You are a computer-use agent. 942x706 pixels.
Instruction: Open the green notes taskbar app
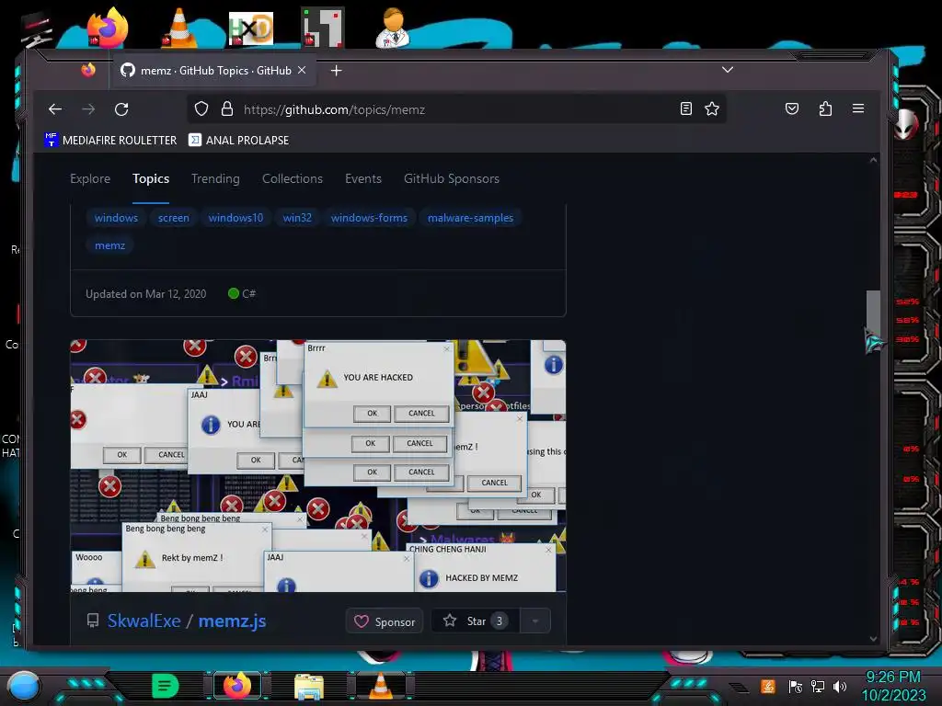point(166,686)
